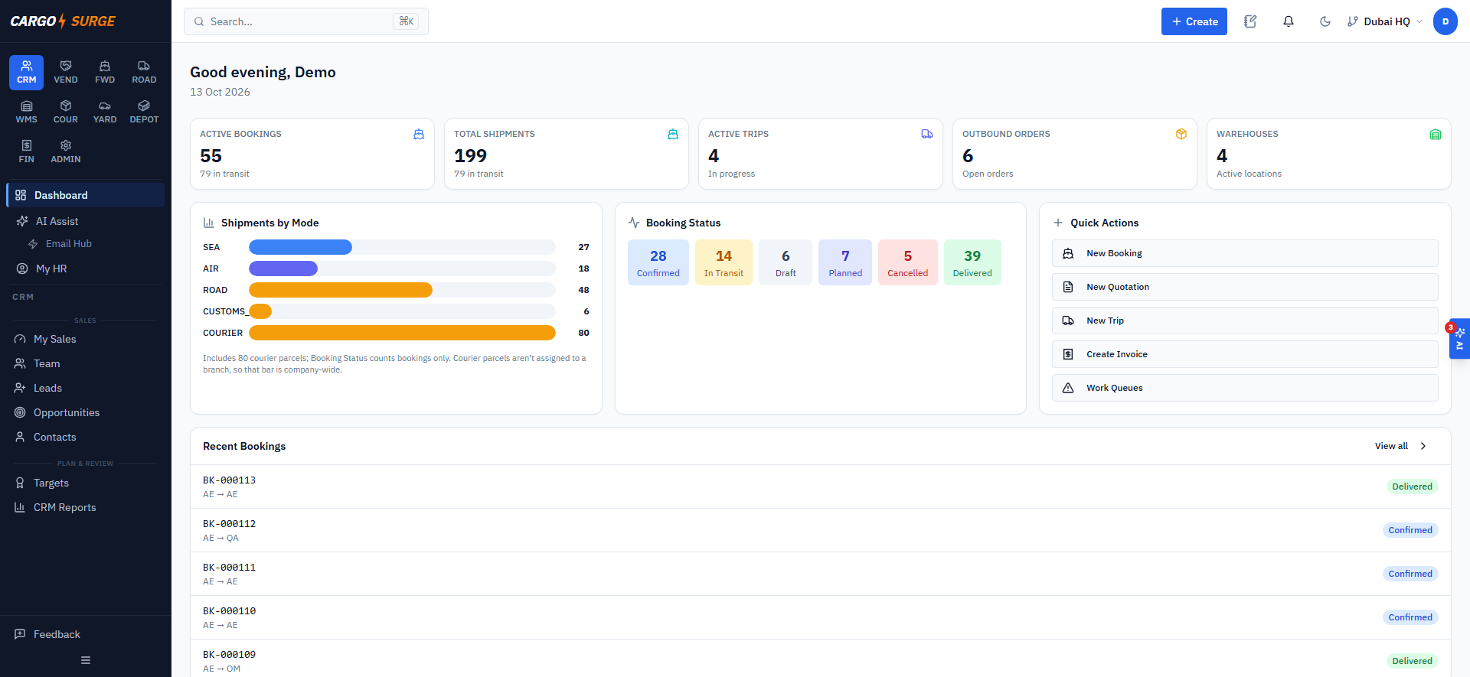
Task: Open booking BK-000113
Action: [x=821, y=487]
